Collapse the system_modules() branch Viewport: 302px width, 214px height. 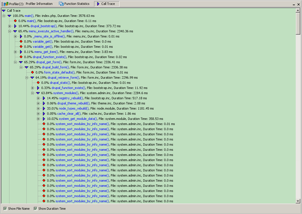click(32, 93)
